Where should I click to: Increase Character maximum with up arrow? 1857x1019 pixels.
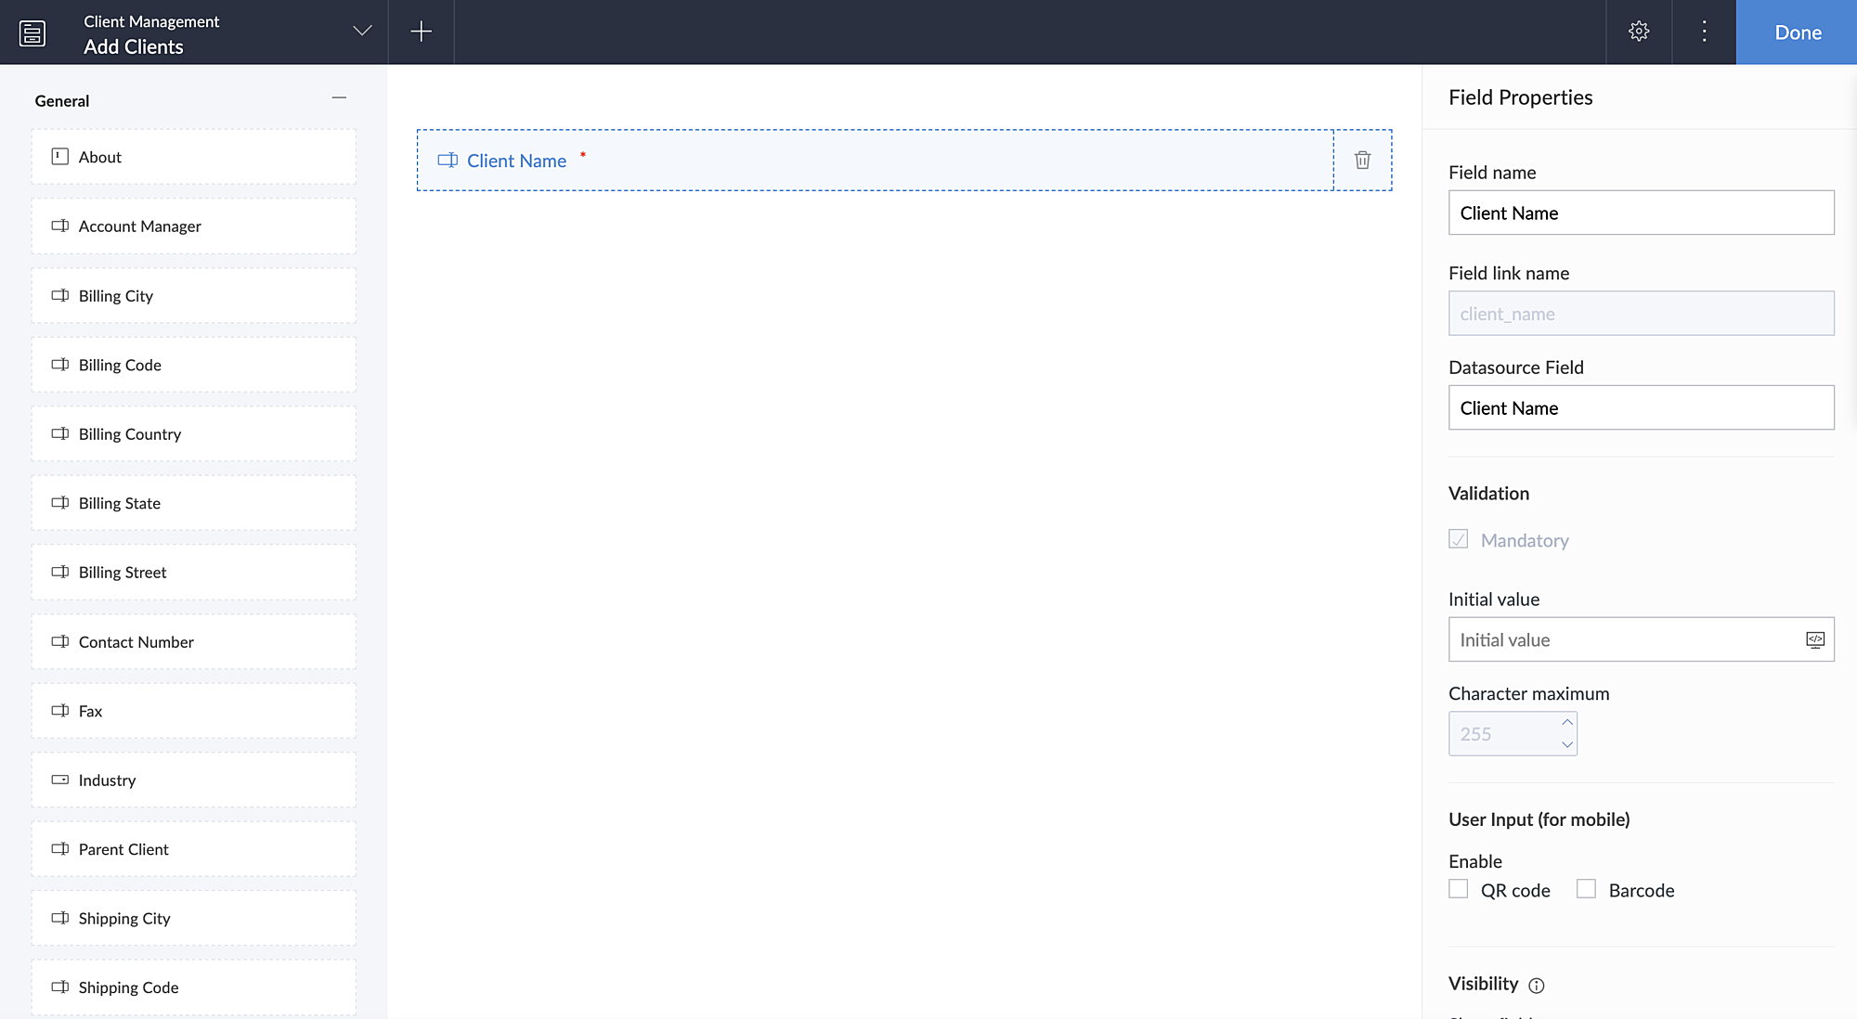click(1567, 722)
